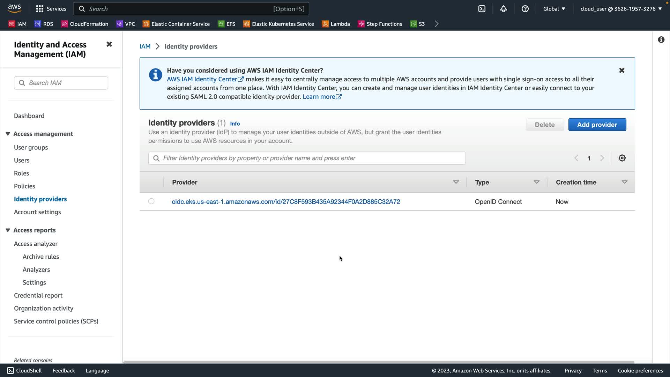Click the Add provider button
Viewport: 670px width, 377px height.
point(597,125)
